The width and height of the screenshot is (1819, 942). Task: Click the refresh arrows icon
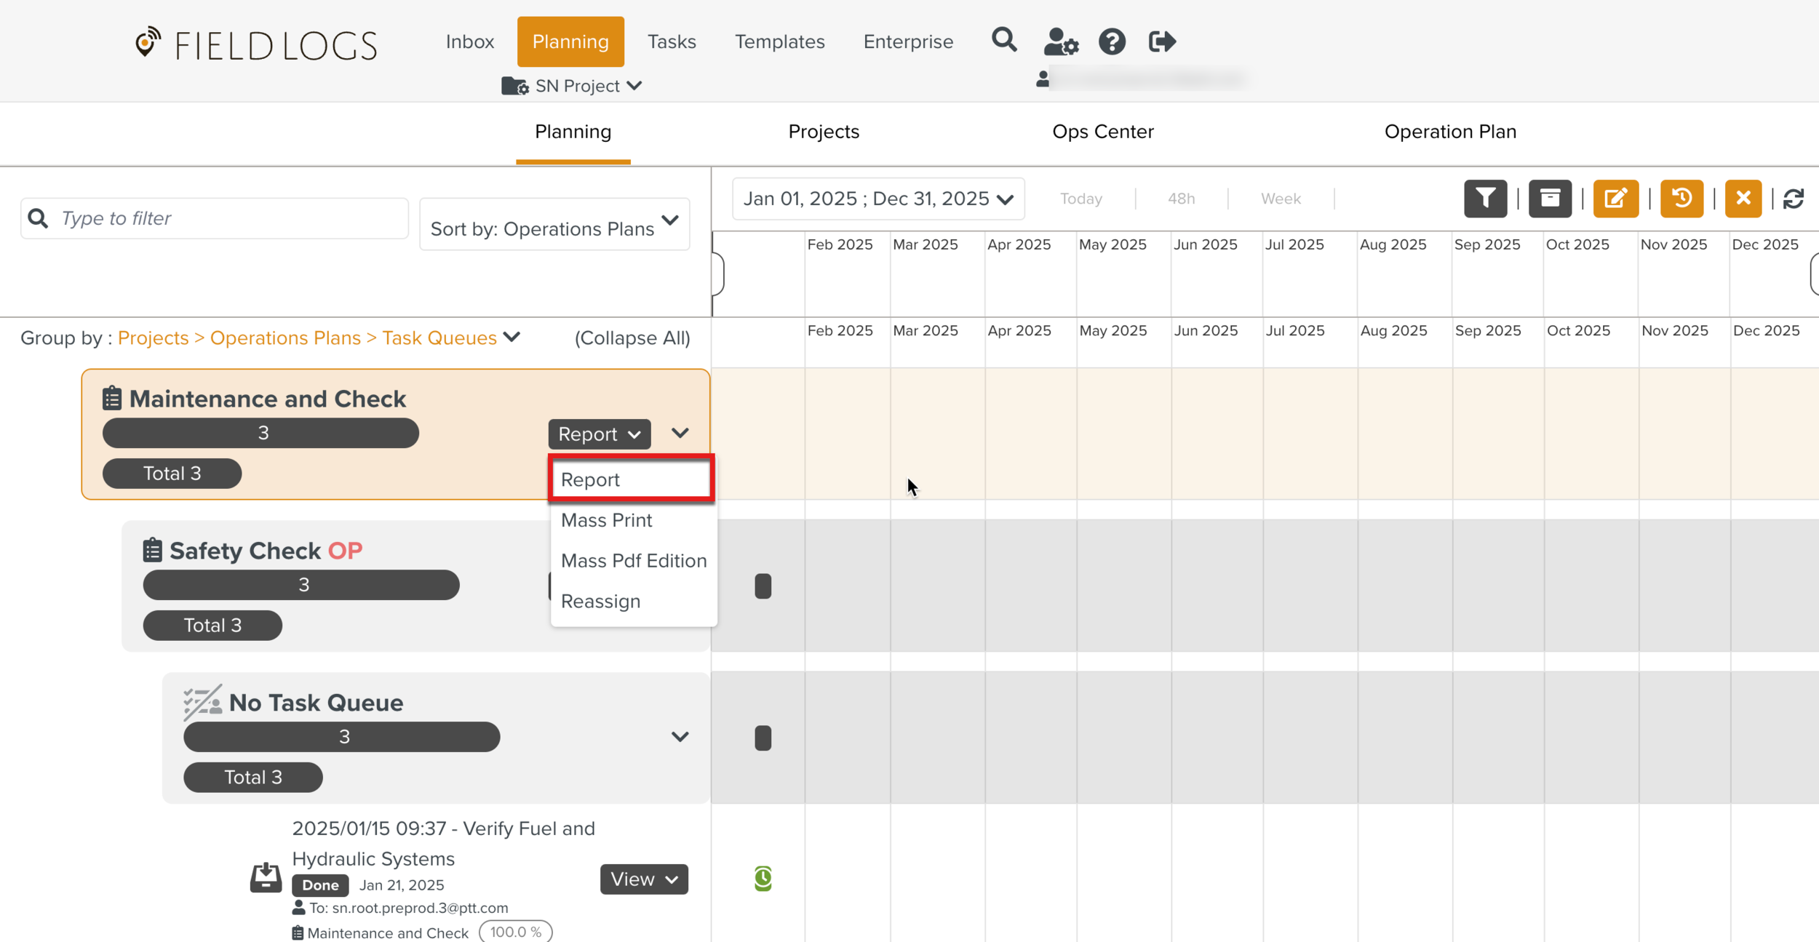click(x=1794, y=199)
